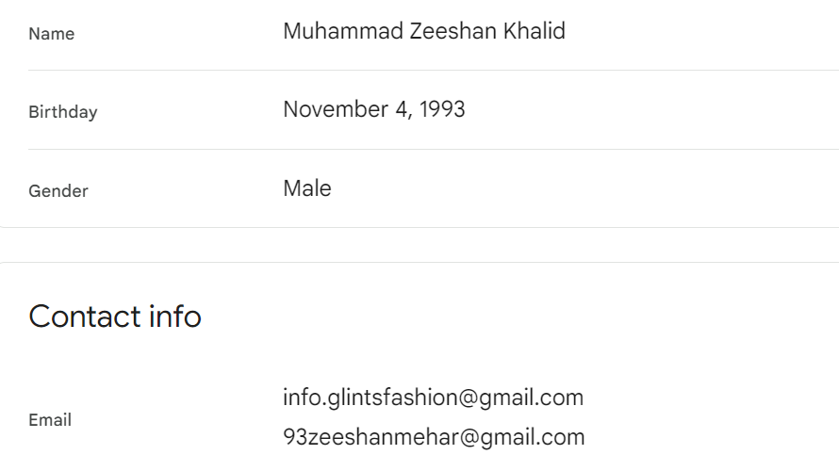Screen dimensions: 839x471
Task: Click the 93zeeshanmehar@gmail.com email address
Action: click(434, 437)
